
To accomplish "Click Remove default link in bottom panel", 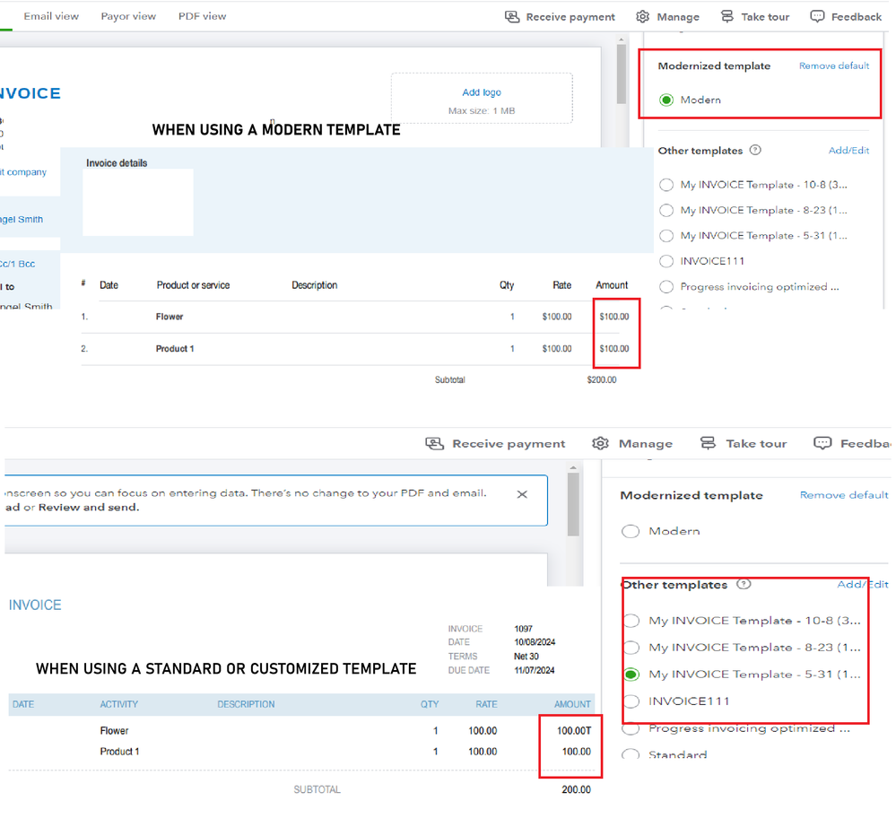I will (x=844, y=495).
